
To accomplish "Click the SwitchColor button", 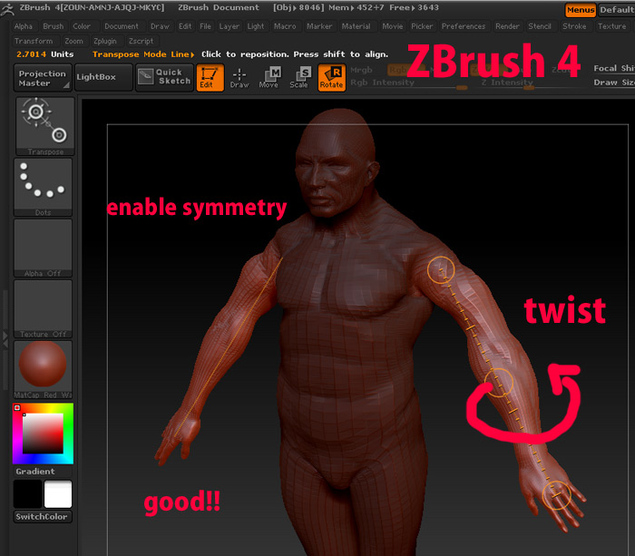I will tap(42, 517).
